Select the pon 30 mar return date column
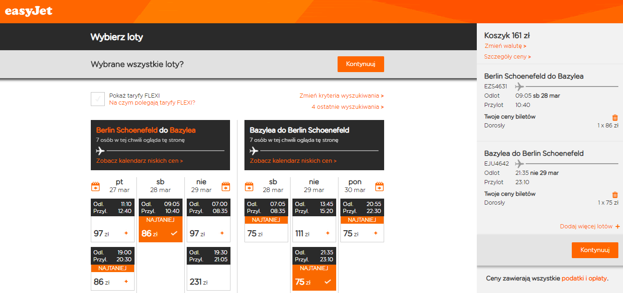Image resolution: width=623 pixels, height=293 pixels. click(355, 186)
